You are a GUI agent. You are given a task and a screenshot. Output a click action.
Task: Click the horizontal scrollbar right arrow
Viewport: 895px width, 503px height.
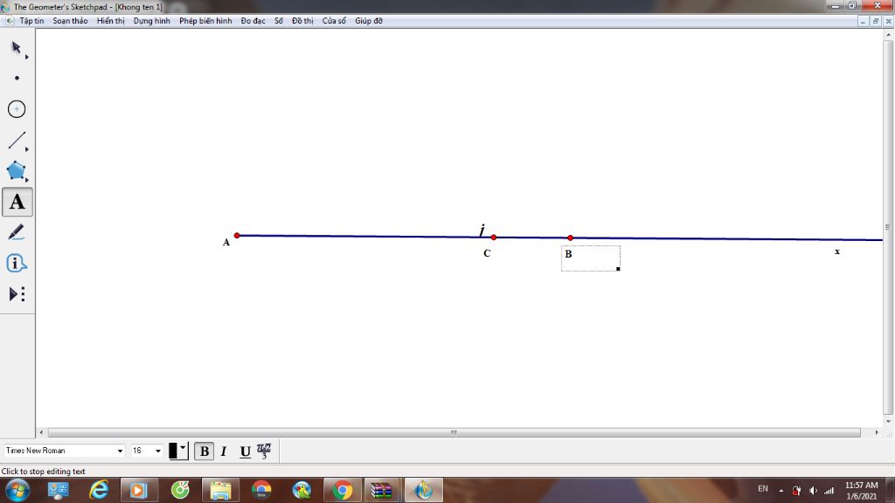877,432
